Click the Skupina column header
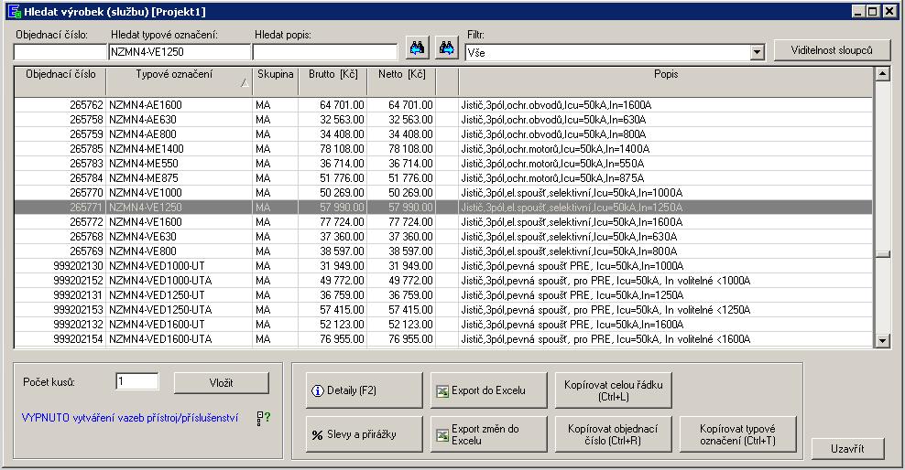 pyautogui.click(x=276, y=81)
